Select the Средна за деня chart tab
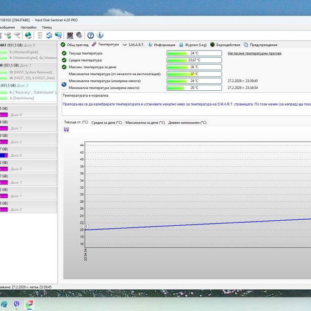The image size is (311, 311). [106, 123]
